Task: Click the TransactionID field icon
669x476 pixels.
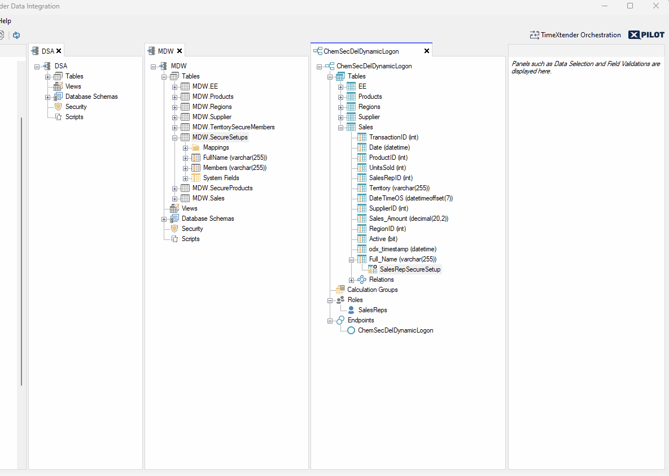Action: pyautogui.click(x=362, y=137)
